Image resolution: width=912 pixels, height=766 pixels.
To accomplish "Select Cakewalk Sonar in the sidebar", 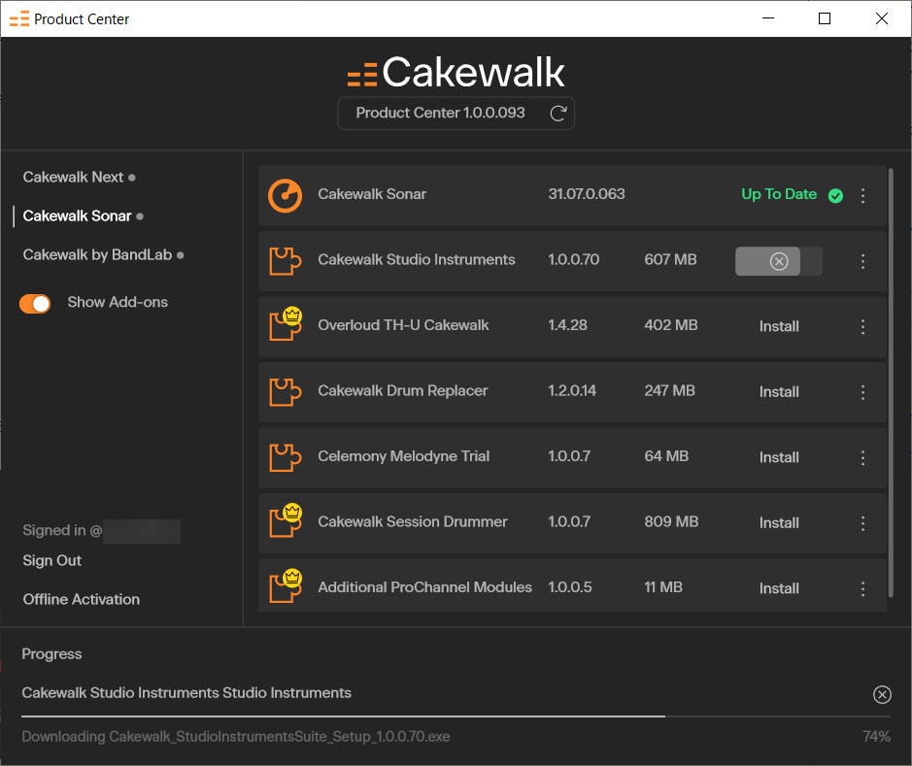I will [x=78, y=216].
